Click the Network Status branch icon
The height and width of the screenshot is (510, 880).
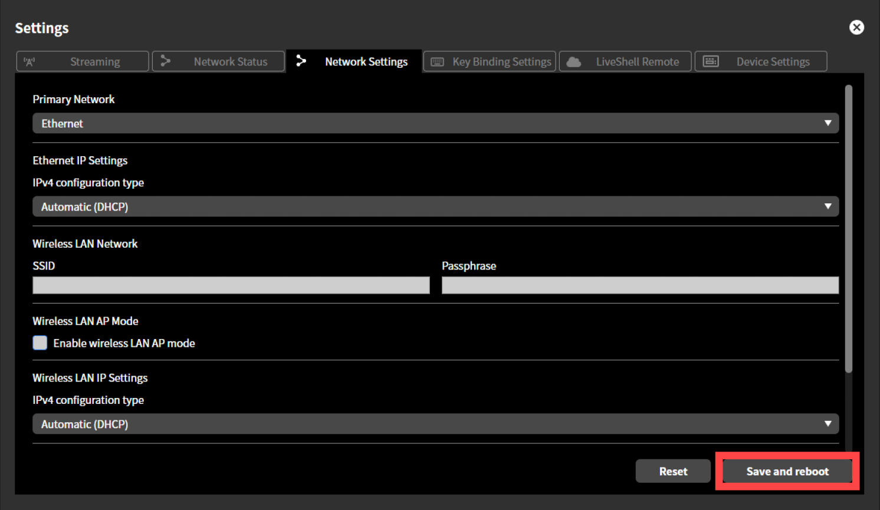166,61
